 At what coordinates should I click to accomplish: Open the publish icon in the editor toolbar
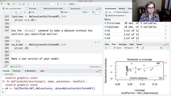93,12
